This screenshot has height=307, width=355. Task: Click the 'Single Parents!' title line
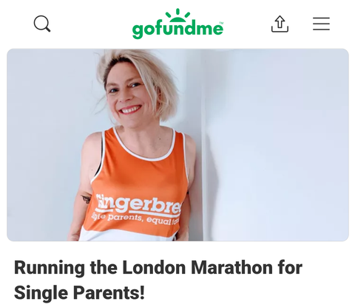[79, 292]
